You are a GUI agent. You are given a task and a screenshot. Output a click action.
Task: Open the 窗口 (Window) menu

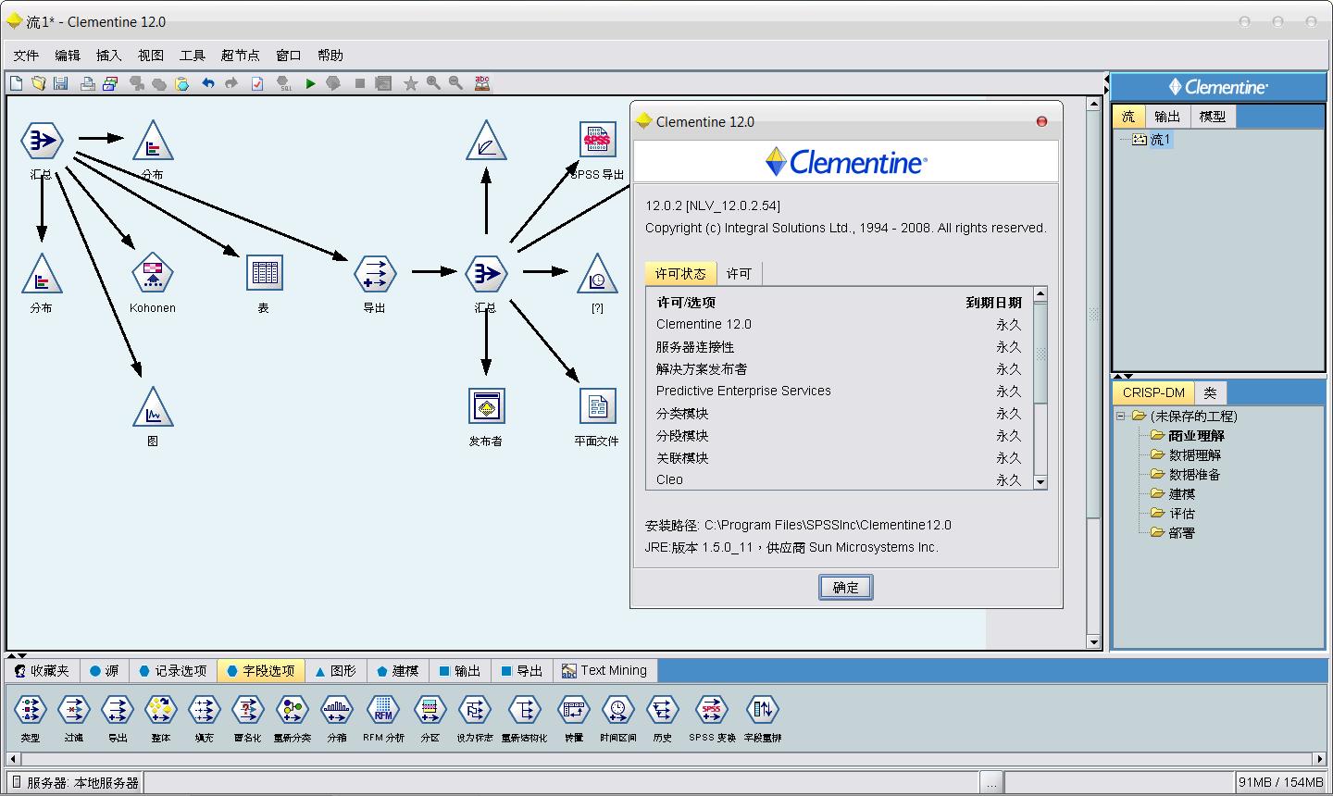coord(289,56)
